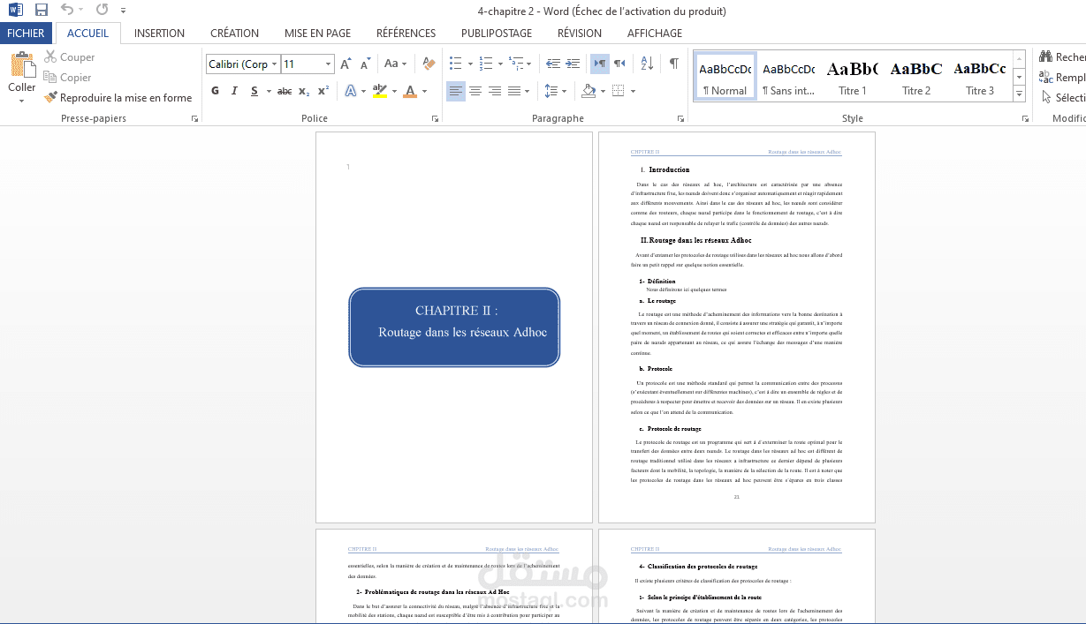Clear all formatting with the eraser icon
Image resolution: width=1086 pixels, height=624 pixels.
pos(429,64)
